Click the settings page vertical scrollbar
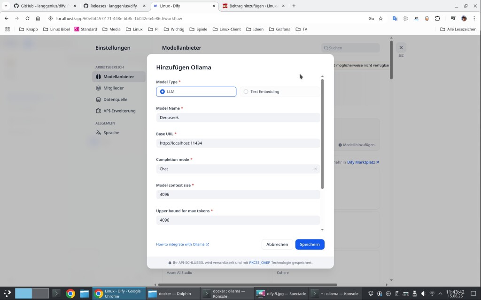 coord(391,60)
